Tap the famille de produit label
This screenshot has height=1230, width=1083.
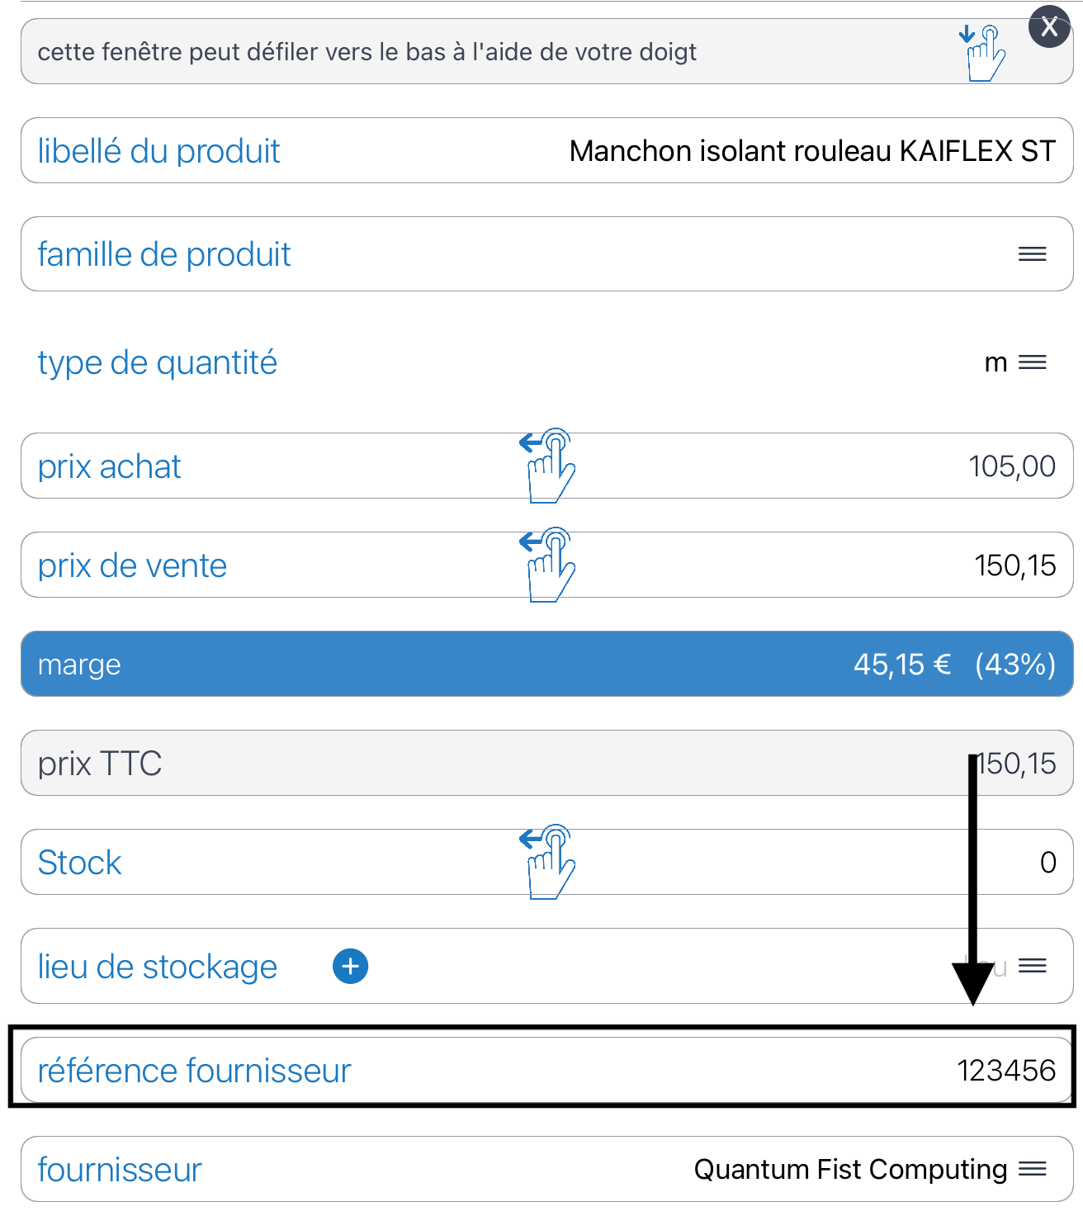[164, 254]
